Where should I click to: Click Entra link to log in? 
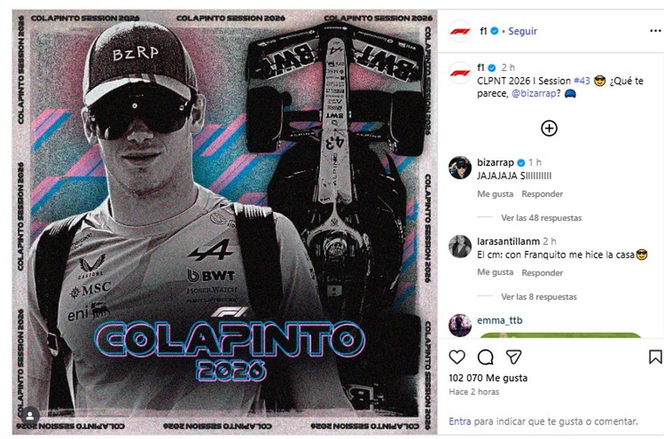tap(460, 421)
